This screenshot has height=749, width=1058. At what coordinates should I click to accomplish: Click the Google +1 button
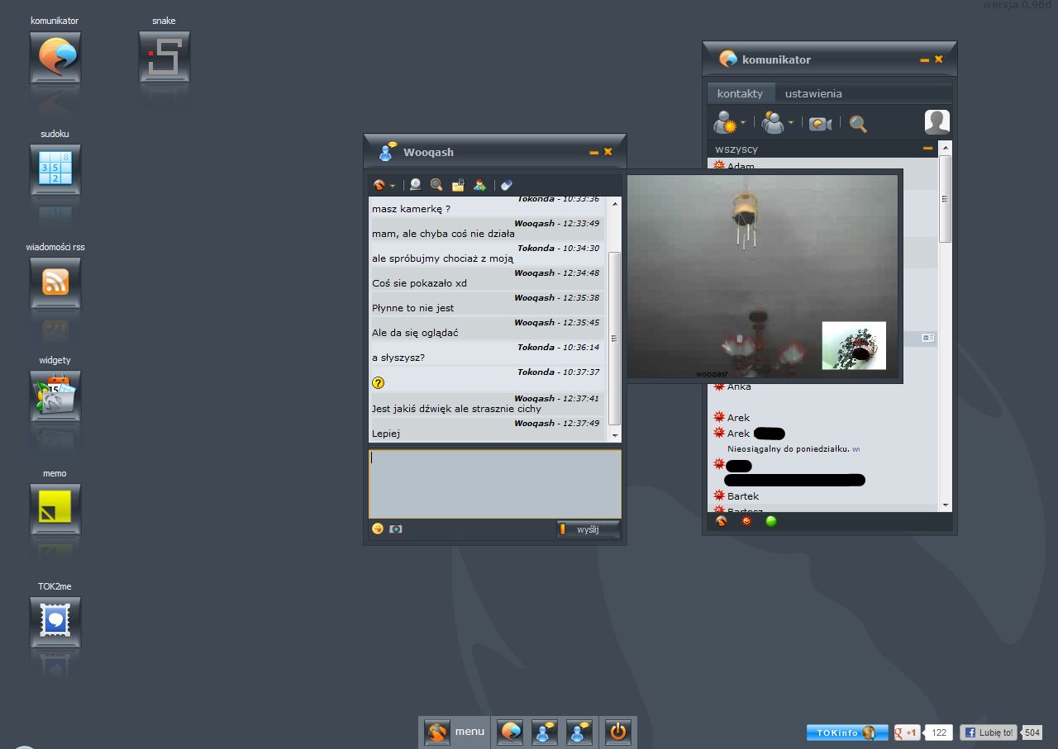(908, 732)
